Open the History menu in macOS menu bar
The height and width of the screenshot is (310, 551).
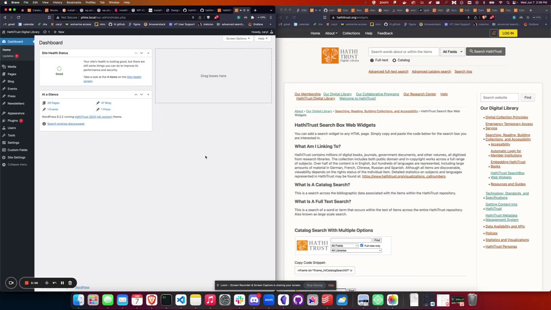[57, 3]
